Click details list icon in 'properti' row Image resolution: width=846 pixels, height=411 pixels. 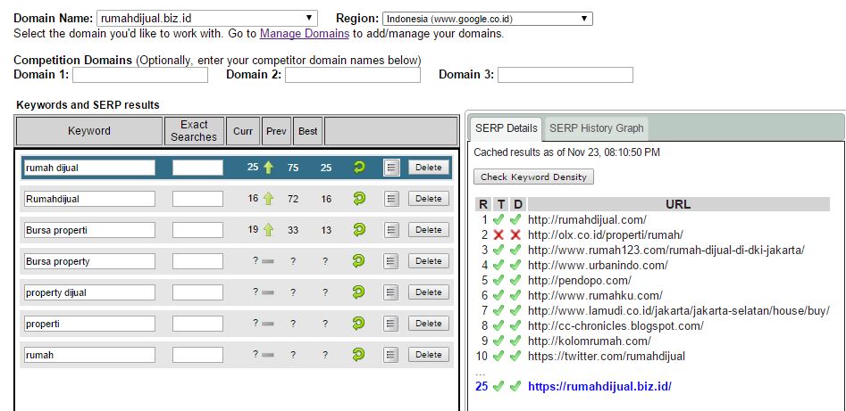(391, 324)
